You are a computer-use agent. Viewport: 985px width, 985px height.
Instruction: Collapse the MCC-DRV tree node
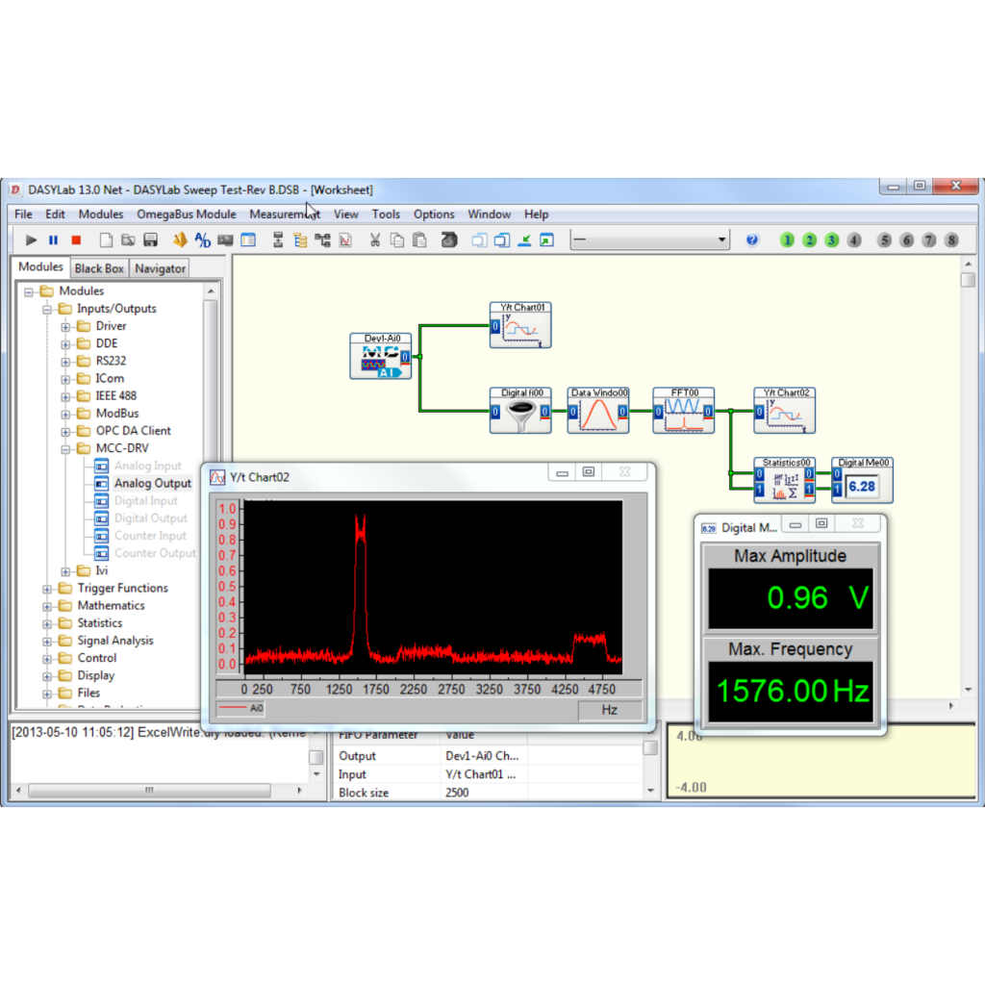[66, 448]
